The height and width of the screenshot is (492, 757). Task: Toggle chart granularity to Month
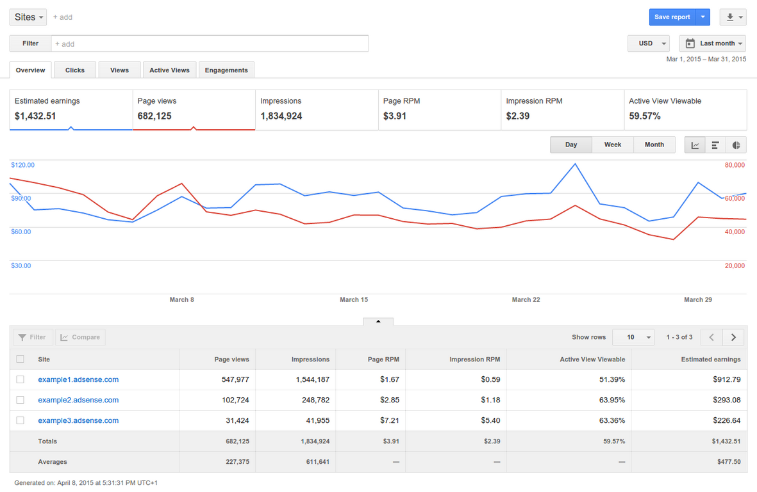654,145
